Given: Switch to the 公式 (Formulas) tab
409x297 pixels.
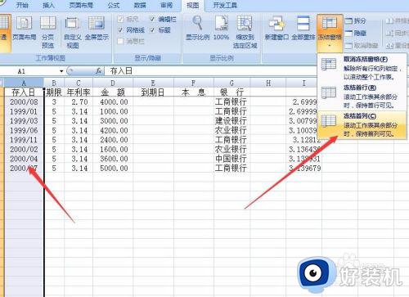Looking at the screenshot, I should [x=114, y=5].
